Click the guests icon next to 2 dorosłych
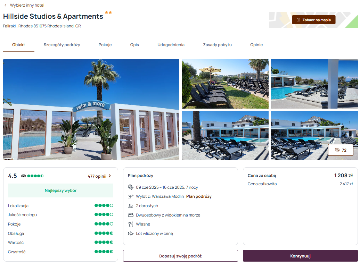The height and width of the screenshot is (263, 360). 131,206
